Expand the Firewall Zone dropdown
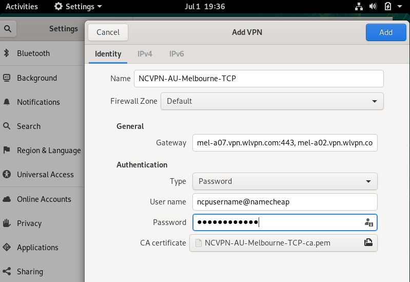Image resolution: width=410 pixels, height=282 pixels. point(272,101)
